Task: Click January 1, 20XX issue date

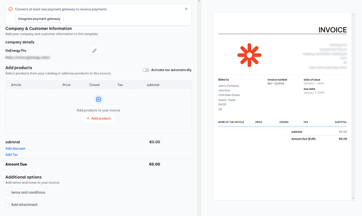Action: 314,83
